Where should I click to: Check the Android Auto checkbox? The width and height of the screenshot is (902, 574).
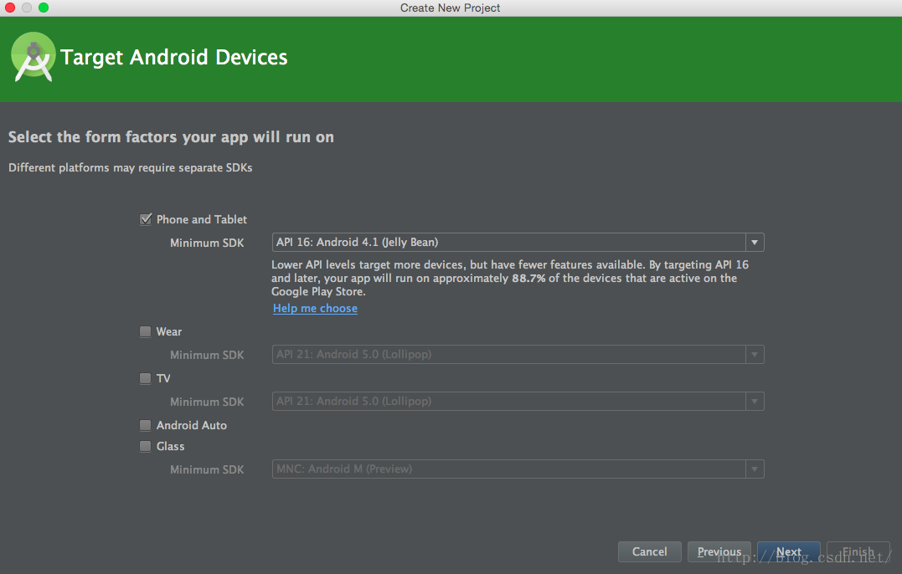[146, 425]
